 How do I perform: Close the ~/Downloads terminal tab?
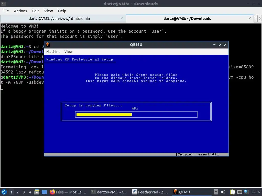pyautogui.click(x=250, y=18)
